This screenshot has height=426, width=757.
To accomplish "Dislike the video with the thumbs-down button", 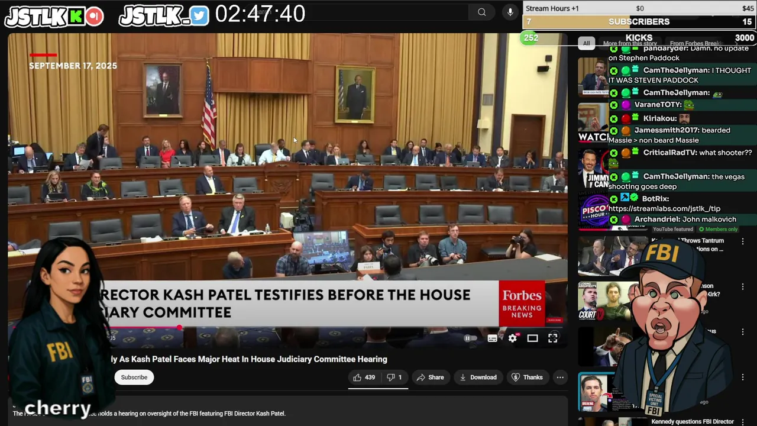I will (394, 377).
